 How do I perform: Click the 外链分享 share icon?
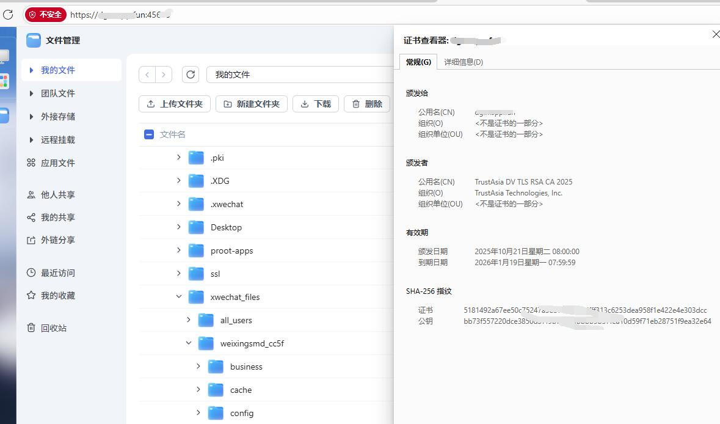[31, 239]
